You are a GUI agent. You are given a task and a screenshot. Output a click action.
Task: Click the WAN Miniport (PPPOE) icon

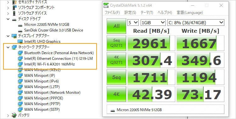point(20,98)
